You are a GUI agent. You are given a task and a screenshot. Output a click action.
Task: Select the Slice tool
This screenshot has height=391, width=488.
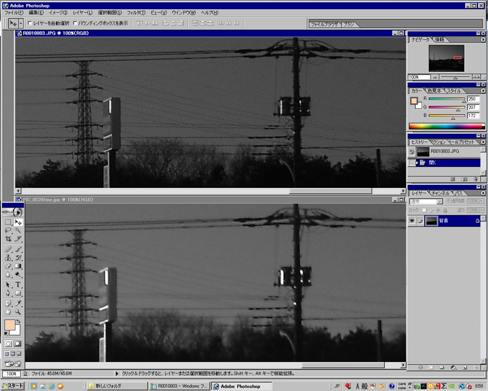tap(18, 239)
